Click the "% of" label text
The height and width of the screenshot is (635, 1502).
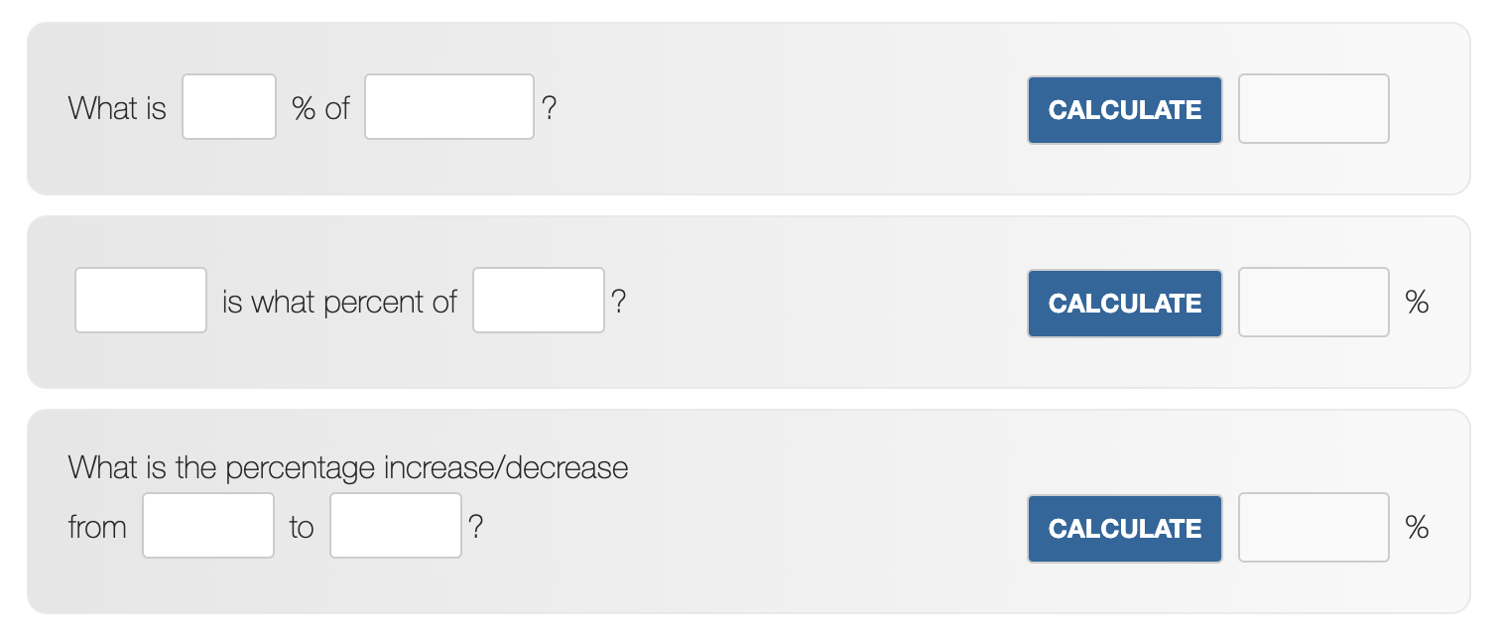pos(320,108)
